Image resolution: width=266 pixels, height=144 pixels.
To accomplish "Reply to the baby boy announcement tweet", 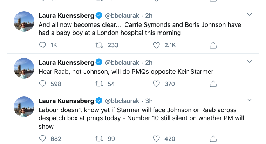I will tap(42, 45).
